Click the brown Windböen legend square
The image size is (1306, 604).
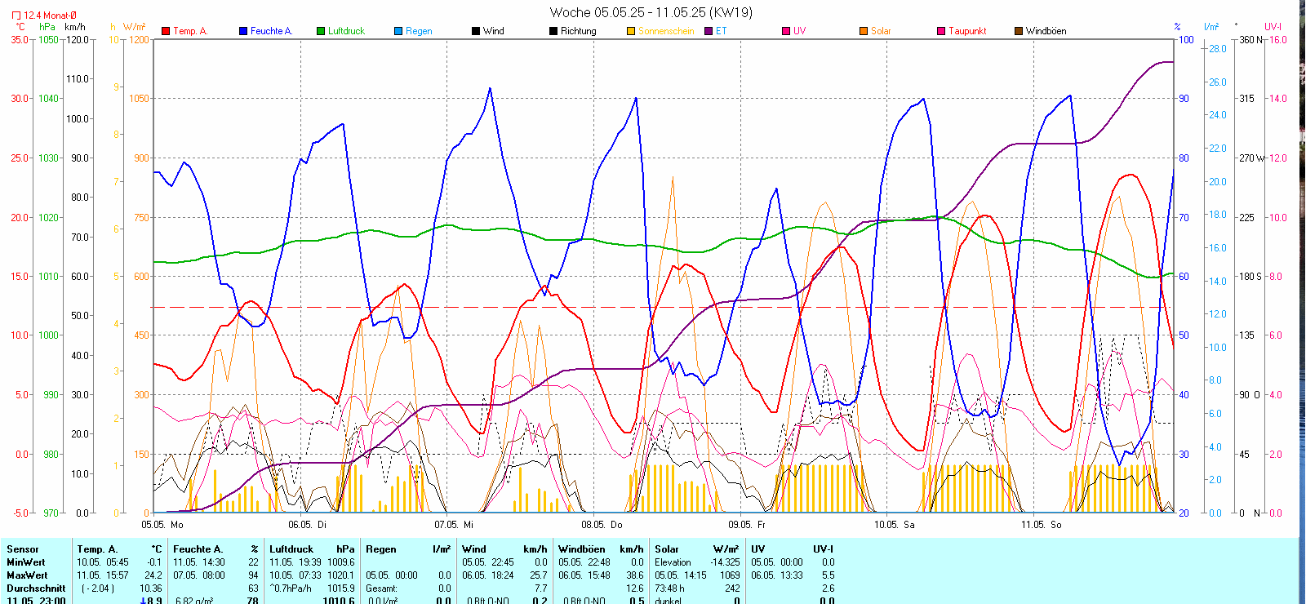point(1019,31)
